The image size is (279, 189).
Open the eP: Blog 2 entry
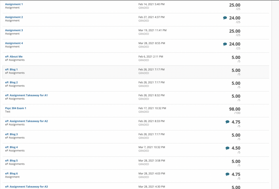click(11, 82)
